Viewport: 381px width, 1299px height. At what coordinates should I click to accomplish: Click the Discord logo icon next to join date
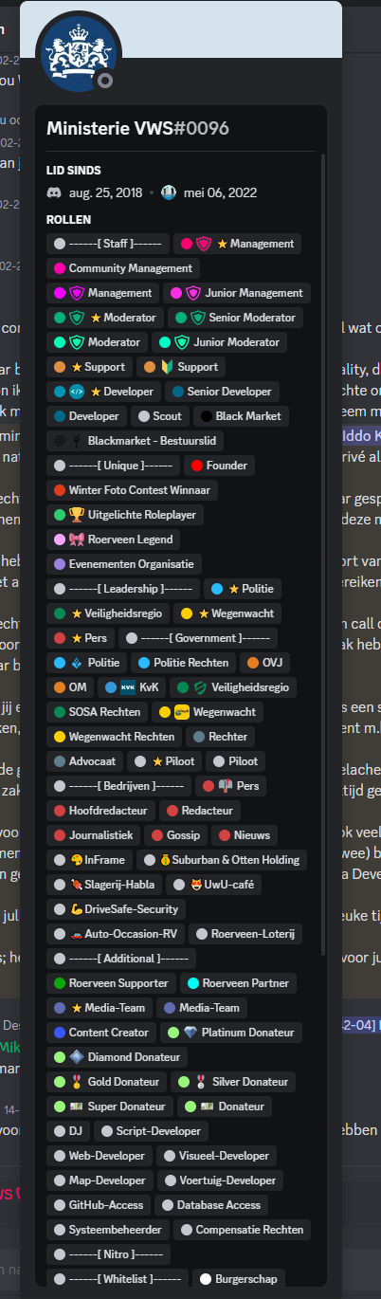pos(55,192)
